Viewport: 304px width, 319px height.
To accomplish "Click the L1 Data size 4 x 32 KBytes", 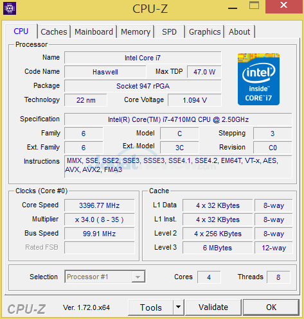I will click(218, 205).
